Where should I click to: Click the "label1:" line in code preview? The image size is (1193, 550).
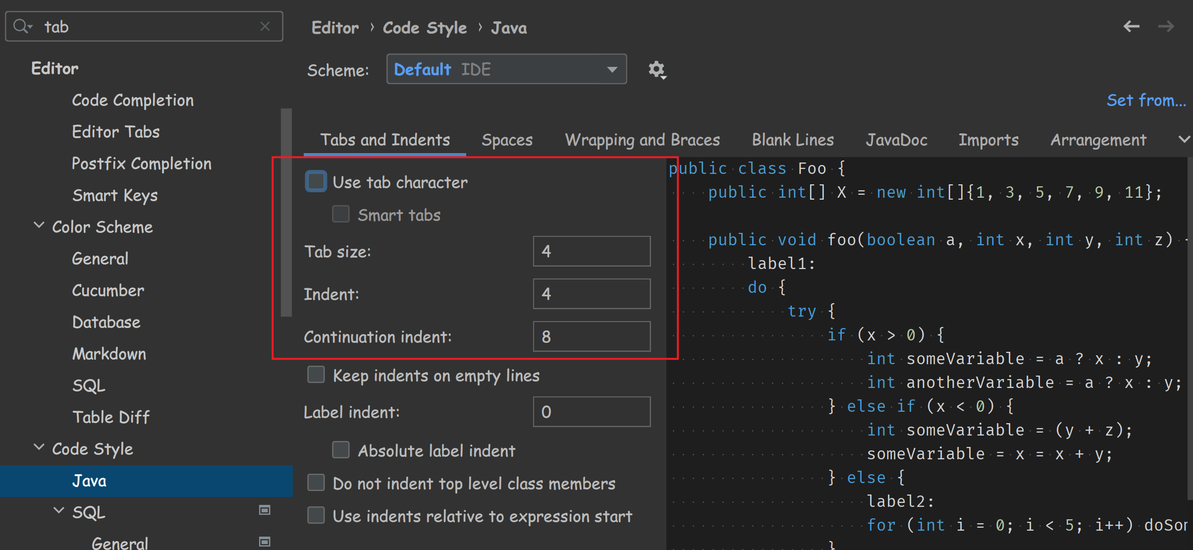click(782, 264)
